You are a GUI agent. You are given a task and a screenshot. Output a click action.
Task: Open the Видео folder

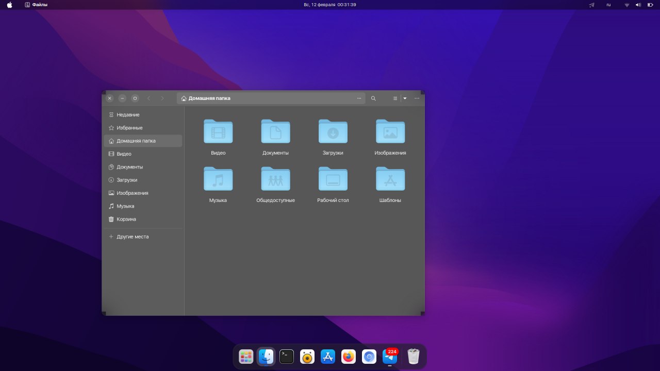pyautogui.click(x=218, y=132)
